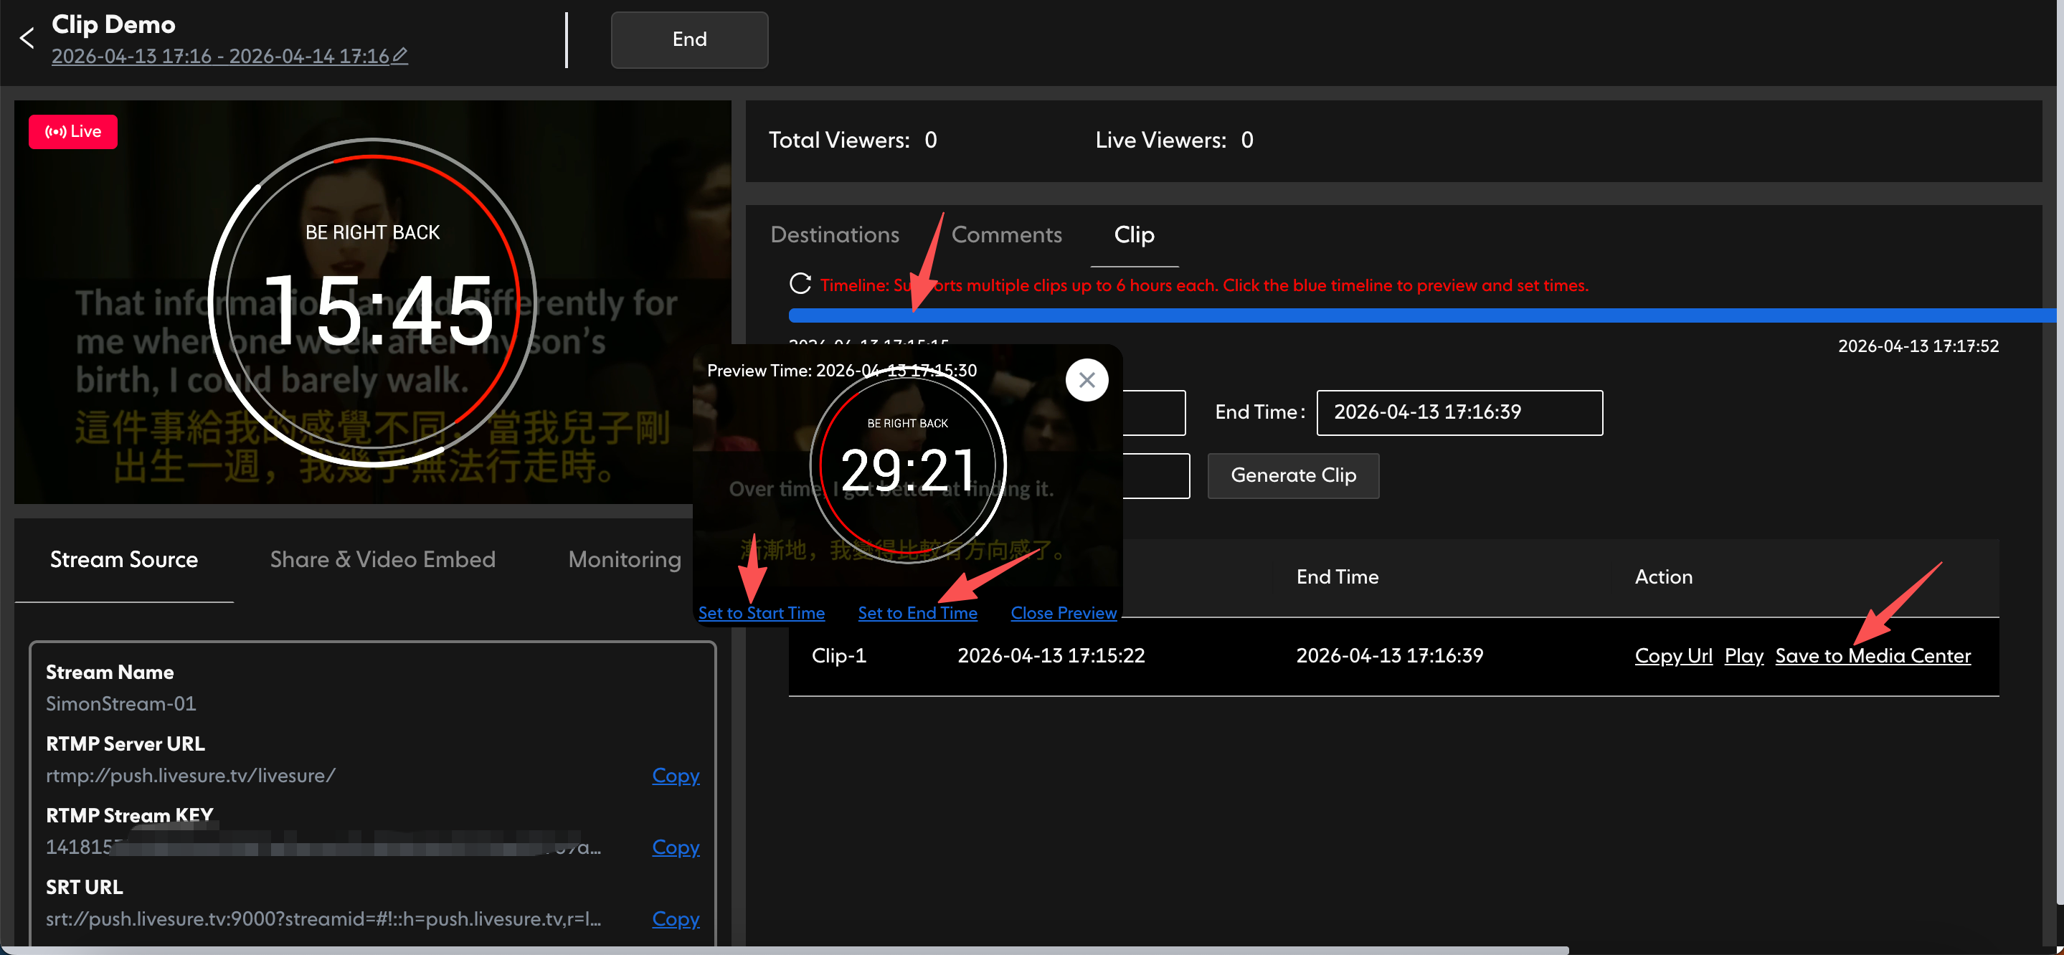Click the Action column header
This screenshot has height=955, width=2064.
pyautogui.click(x=1663, y=577)
